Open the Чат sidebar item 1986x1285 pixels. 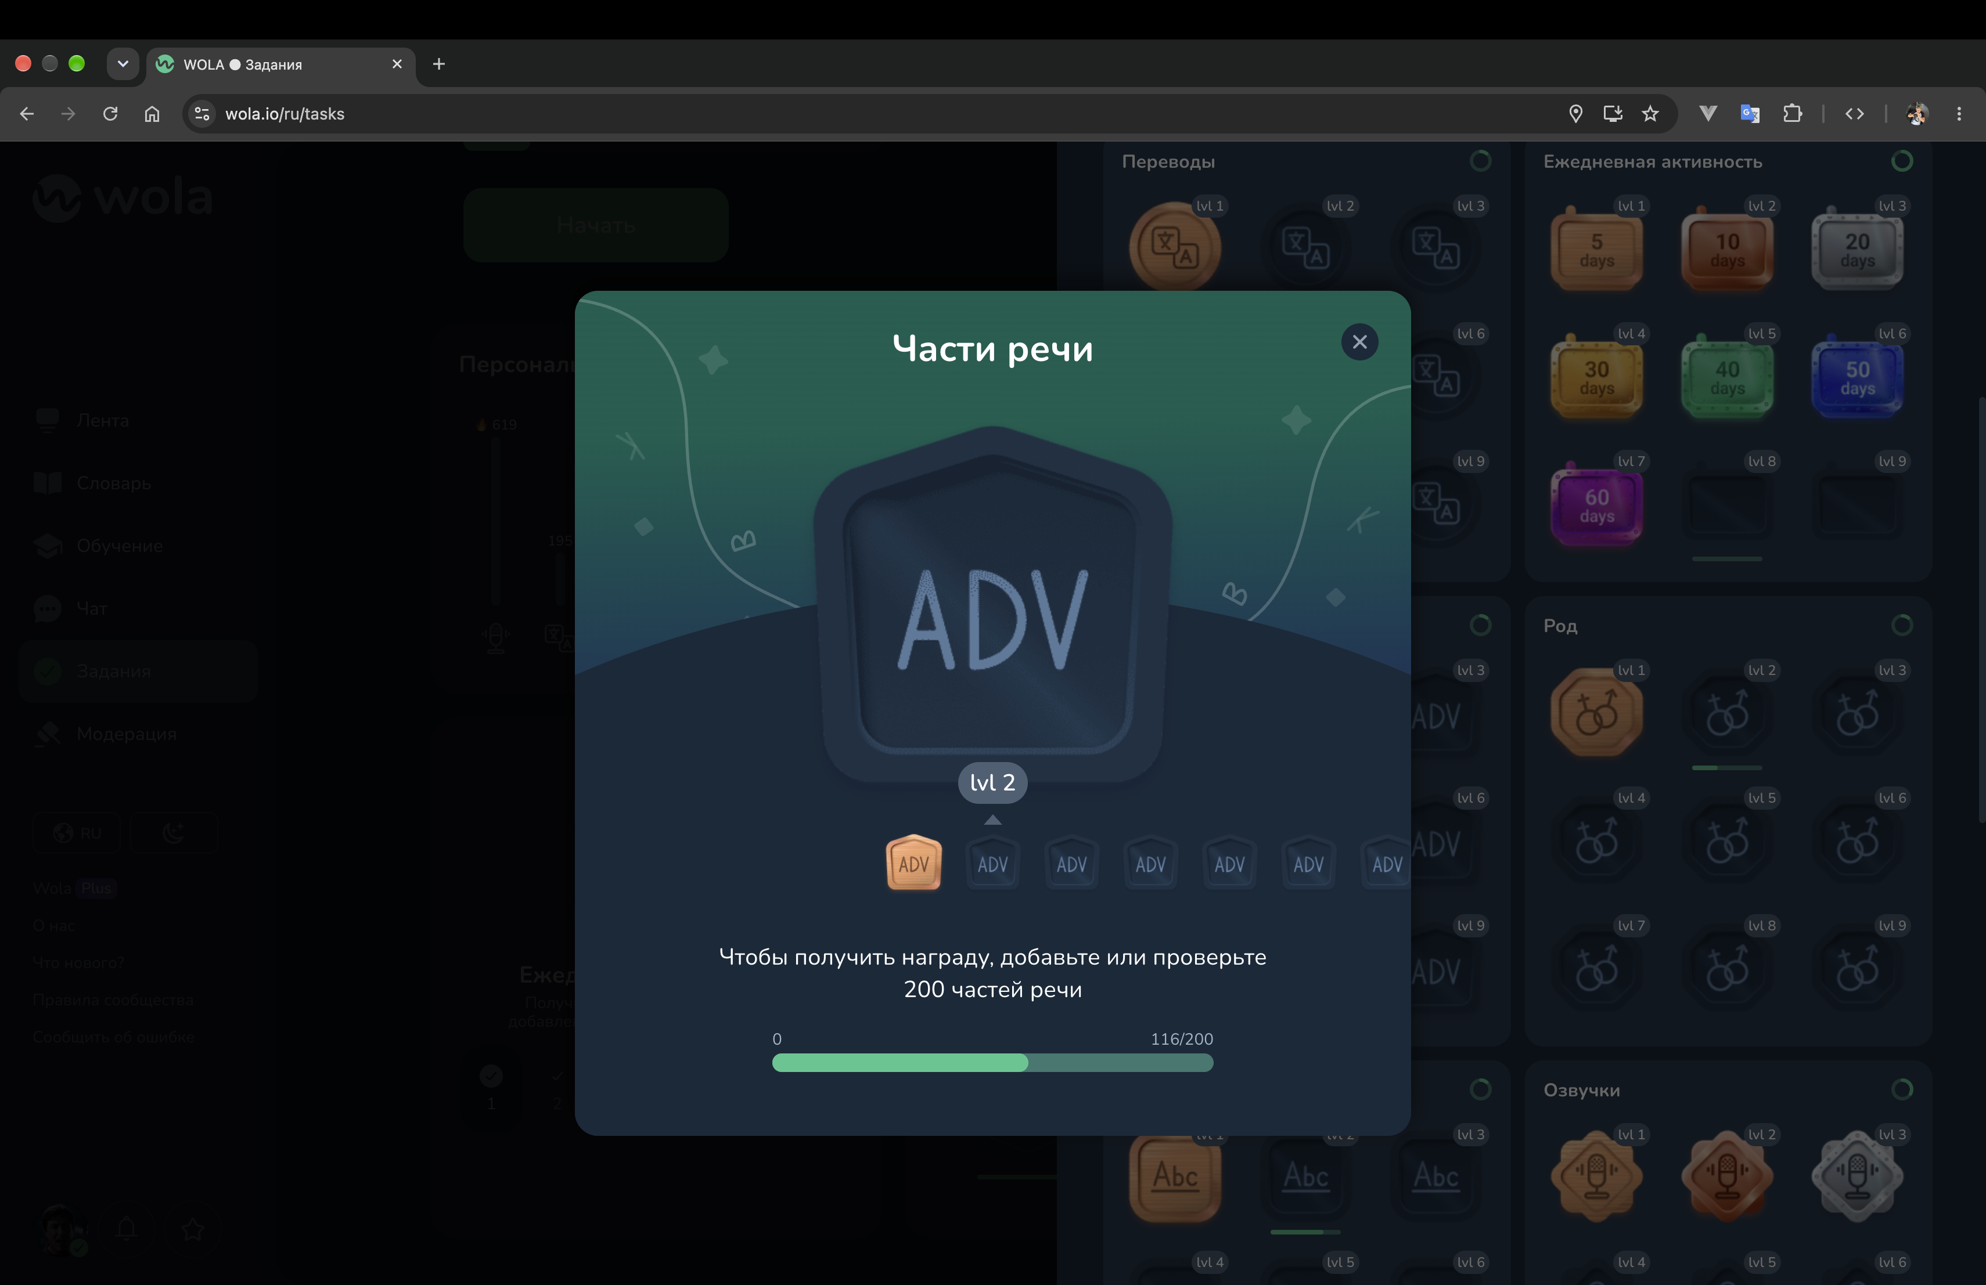click(x=138, y=608)
